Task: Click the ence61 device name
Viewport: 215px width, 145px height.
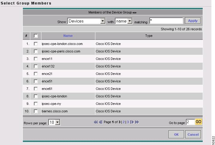Action: point(47,89)
